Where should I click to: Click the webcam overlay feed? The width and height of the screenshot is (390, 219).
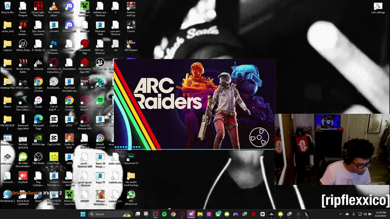click(332, 149)
